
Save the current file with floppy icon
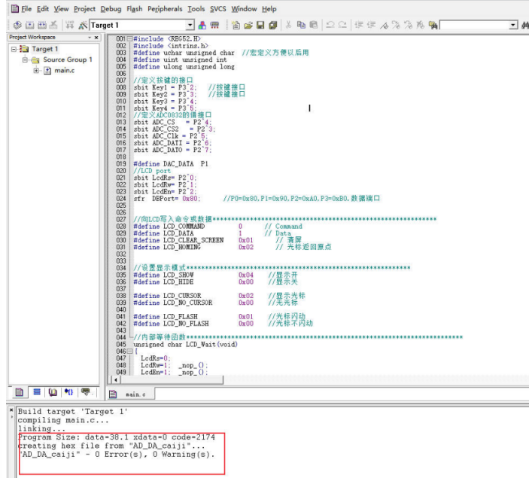(x=260, y=25)
